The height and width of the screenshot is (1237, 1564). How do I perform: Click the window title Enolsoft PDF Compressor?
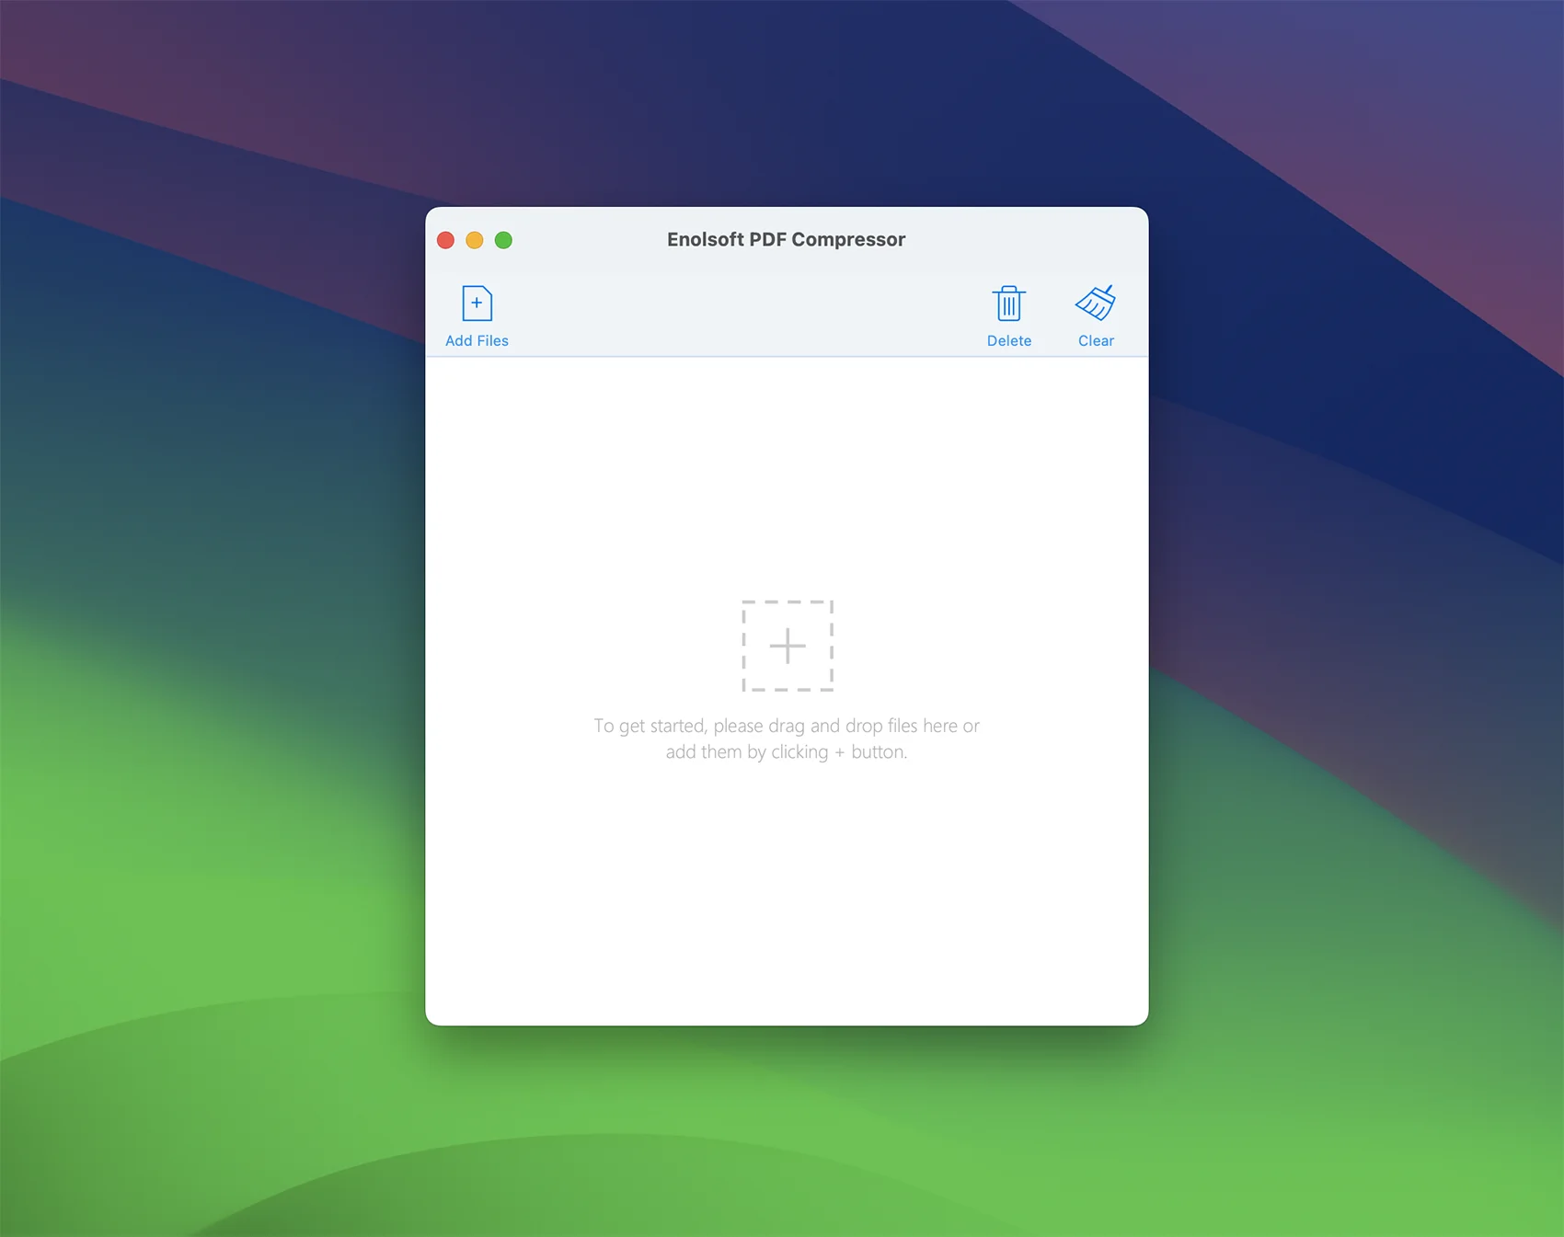pyautogui.click(x=786, y=240)
